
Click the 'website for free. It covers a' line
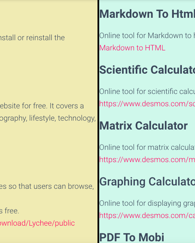click(x=42, y=106)
